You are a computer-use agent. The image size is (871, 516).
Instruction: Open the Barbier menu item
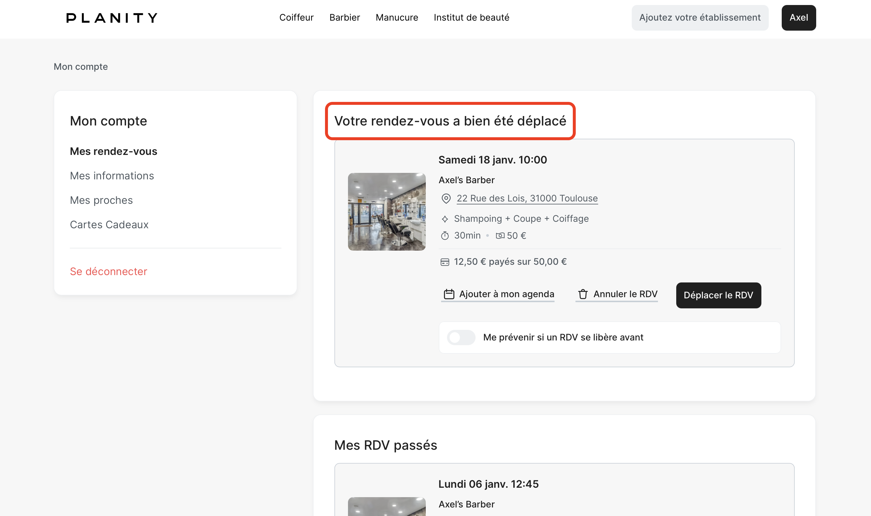344,18
